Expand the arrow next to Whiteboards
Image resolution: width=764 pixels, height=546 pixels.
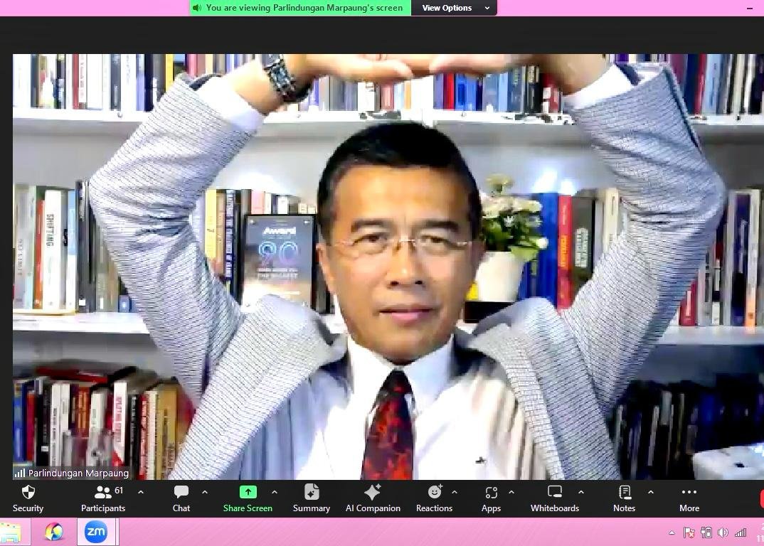click(581, 492)
